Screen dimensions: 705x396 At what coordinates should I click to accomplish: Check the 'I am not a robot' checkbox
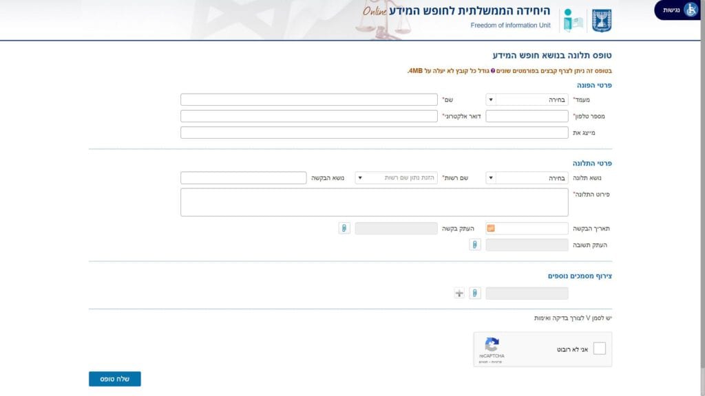click(x=599, y=349)
